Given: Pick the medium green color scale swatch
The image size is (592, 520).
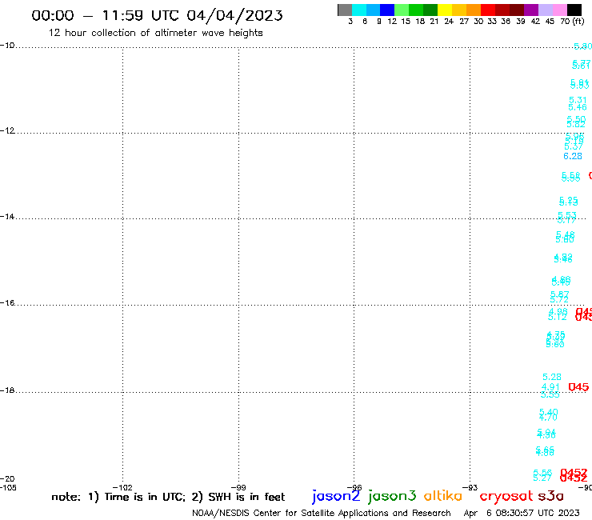Looking at the screenshot, I should tap(416, 10).
